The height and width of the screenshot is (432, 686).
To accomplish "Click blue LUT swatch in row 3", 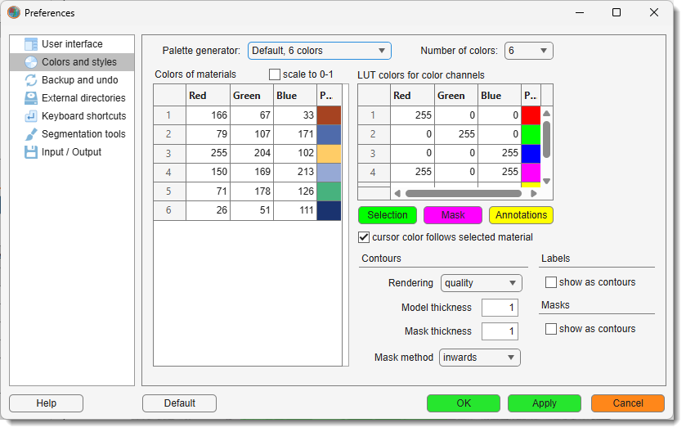I will (531, 153).
